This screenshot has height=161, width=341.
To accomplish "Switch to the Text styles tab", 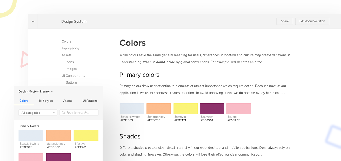I will point(46,101).
